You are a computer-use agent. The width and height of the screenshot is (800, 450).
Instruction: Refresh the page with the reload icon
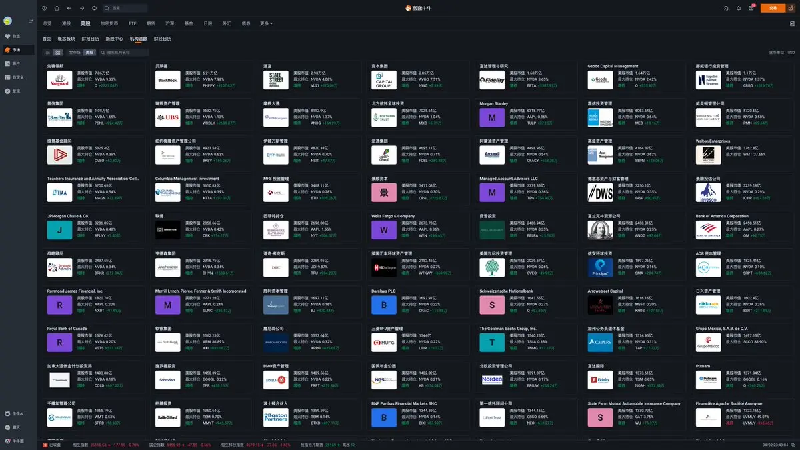coord(94,8)
